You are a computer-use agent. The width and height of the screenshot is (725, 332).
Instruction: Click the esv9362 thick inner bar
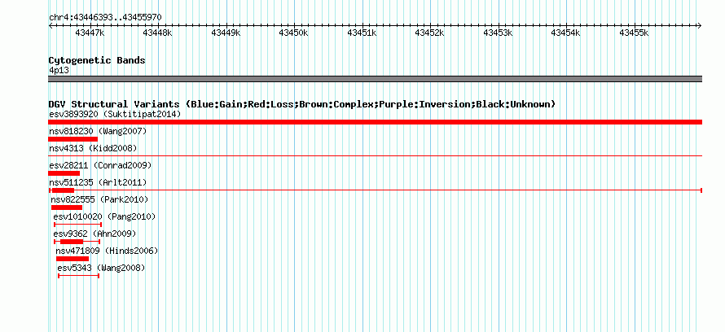tap(72, 242)
